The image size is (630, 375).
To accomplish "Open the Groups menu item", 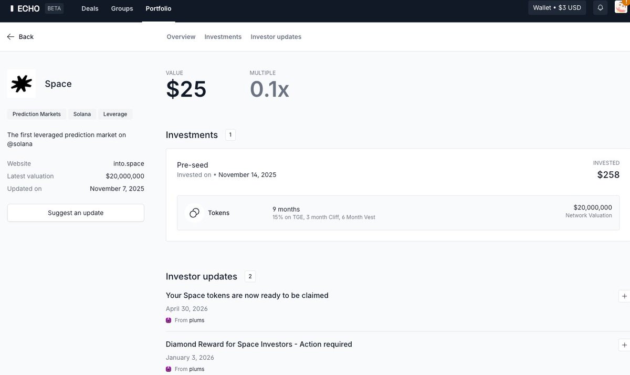I will [x=122, y=8].
